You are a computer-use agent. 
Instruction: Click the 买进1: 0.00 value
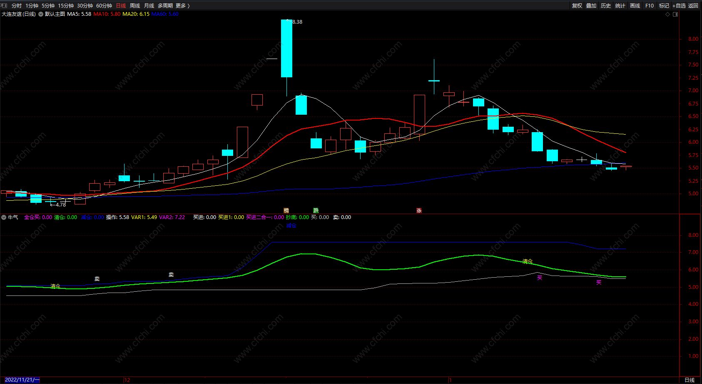tap(231, 217)
